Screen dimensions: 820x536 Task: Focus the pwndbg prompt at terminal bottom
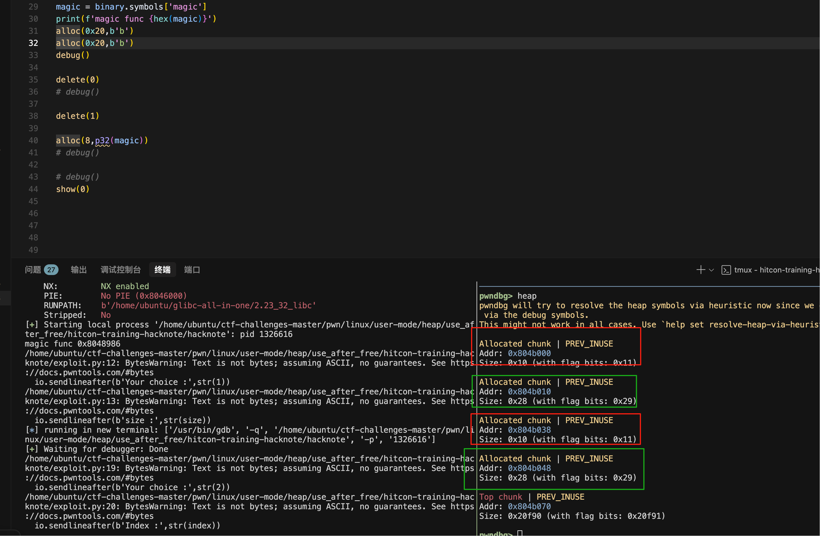520,533
